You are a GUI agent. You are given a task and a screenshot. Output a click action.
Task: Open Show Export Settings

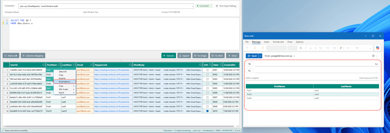[227, 6]
